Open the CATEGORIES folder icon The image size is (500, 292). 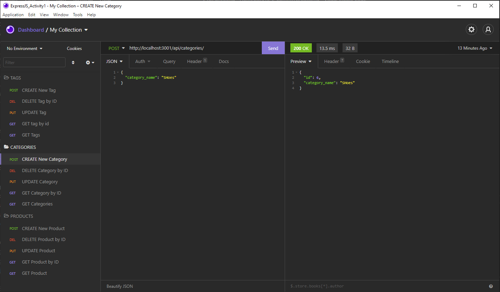6,147
